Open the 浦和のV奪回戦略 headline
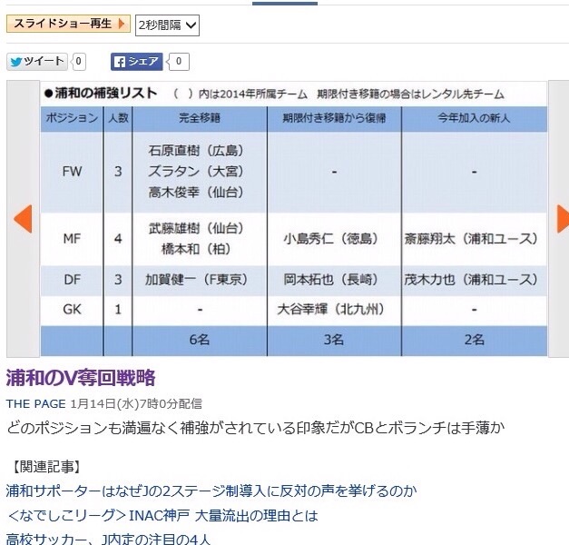This screenshot has width=569, height=545. point(81,378)
